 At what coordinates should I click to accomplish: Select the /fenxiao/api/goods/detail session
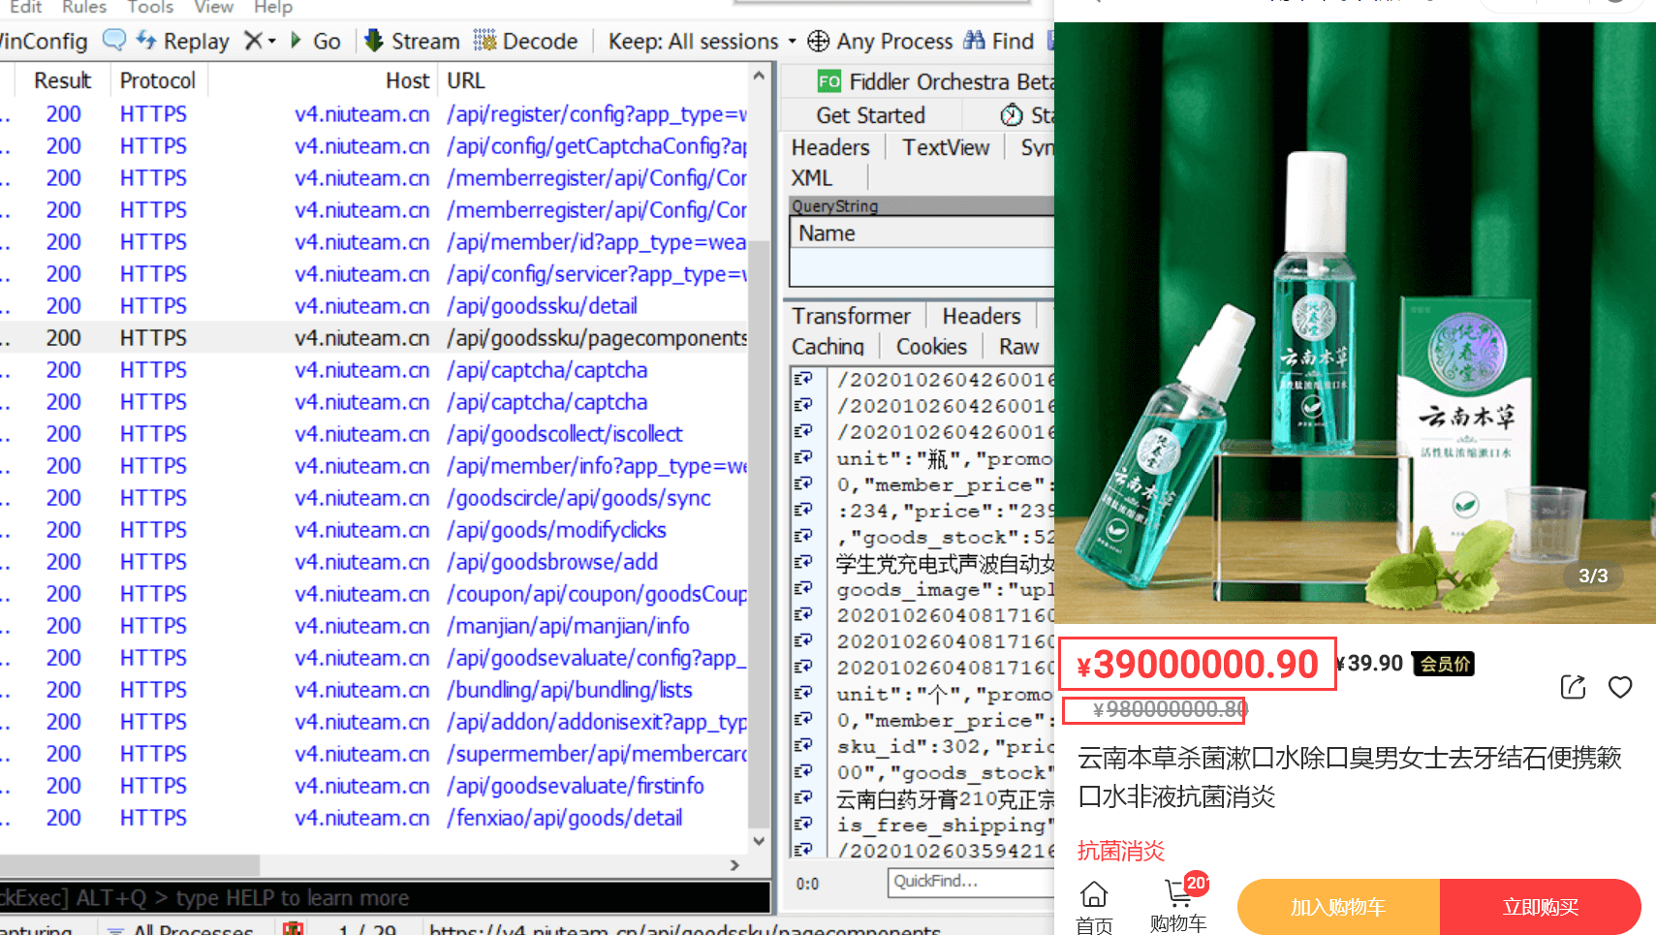(374, 818)
